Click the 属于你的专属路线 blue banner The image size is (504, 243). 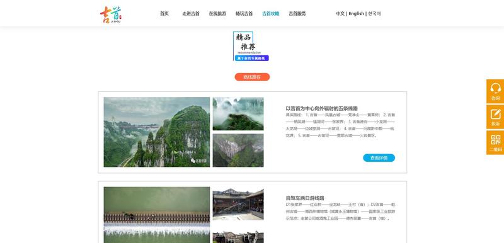coord(251,58)
